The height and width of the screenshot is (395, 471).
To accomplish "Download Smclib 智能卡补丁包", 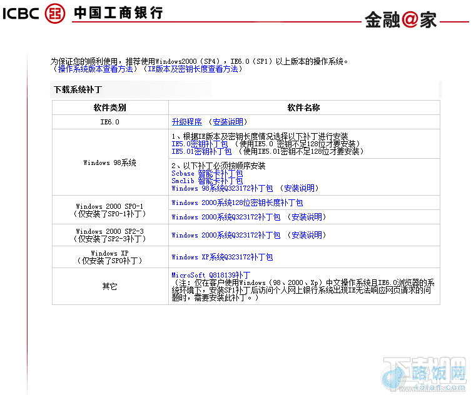I will pos(207,181).
